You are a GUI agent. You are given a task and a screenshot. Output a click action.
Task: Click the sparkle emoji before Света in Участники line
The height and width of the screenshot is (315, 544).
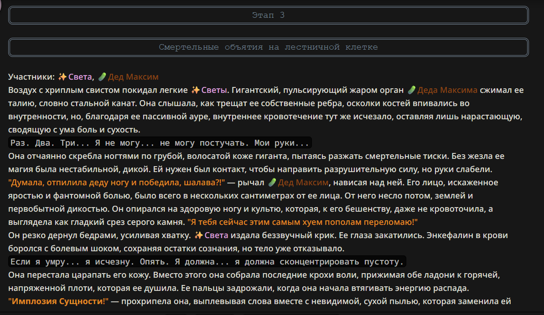62,77
